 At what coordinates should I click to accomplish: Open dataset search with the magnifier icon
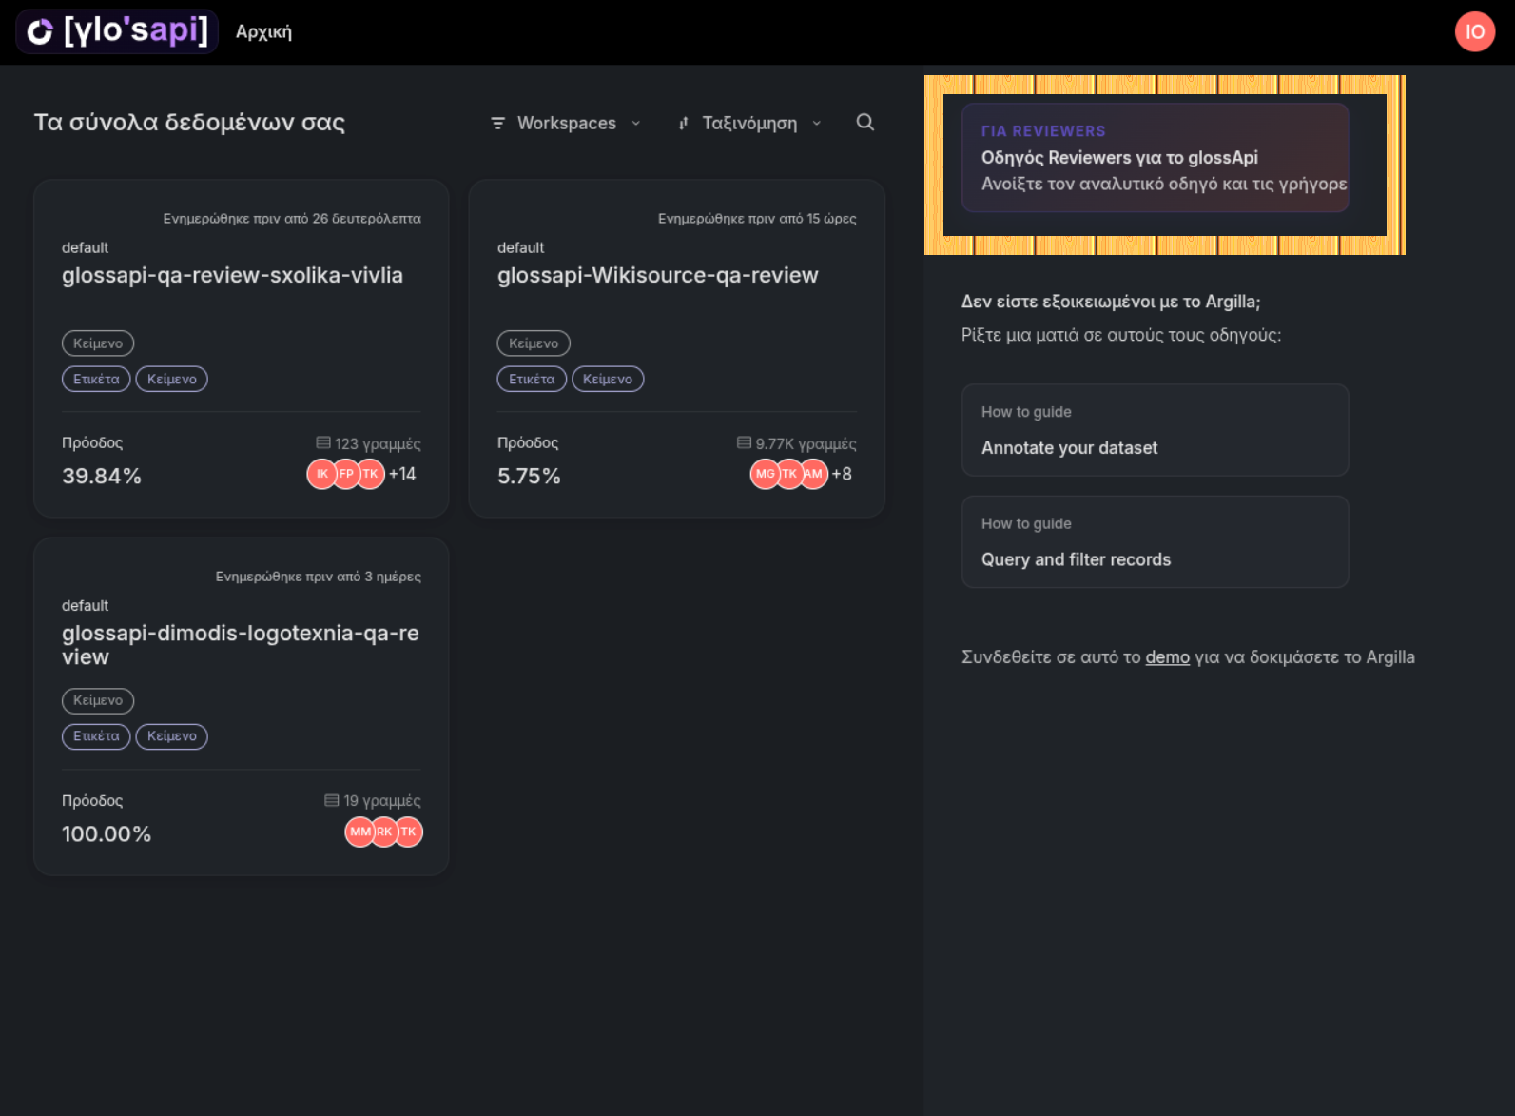864,122
